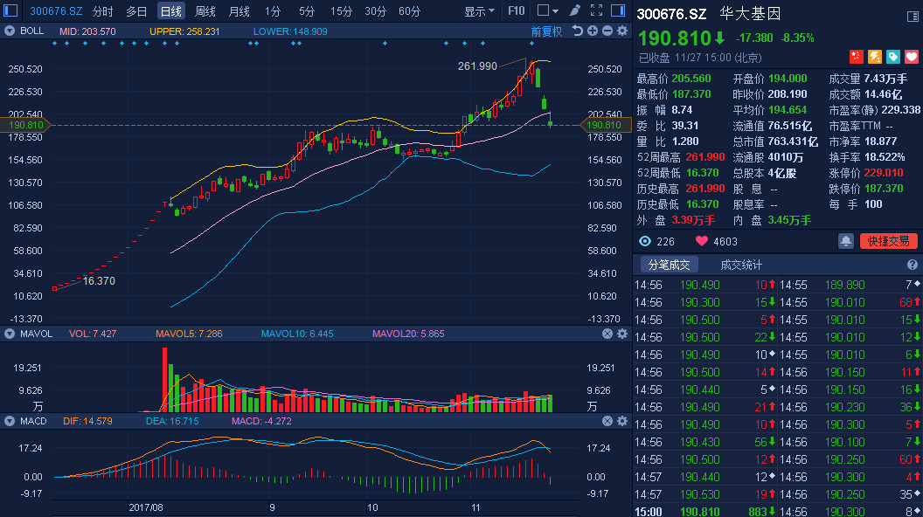Switch to 周线 weekly chart
This screenshot has height=517, width=923.
(x=205, y=11)
